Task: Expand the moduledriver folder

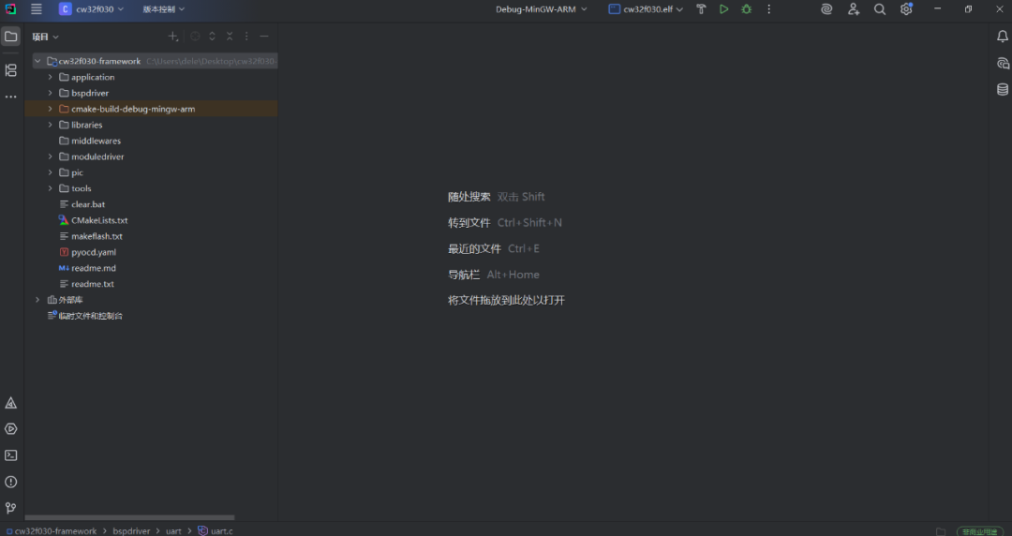Action: tap(50, 156)
